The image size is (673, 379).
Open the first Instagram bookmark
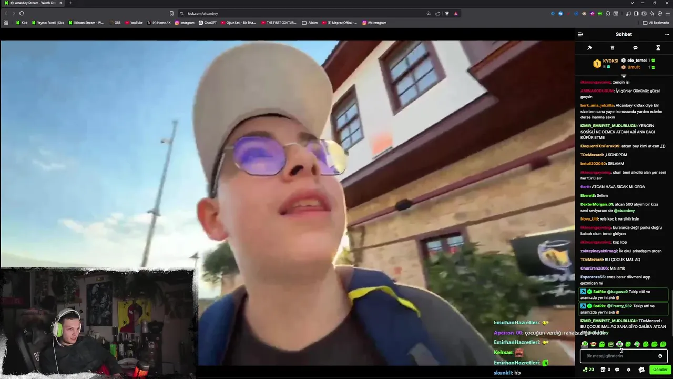(185, 23)
